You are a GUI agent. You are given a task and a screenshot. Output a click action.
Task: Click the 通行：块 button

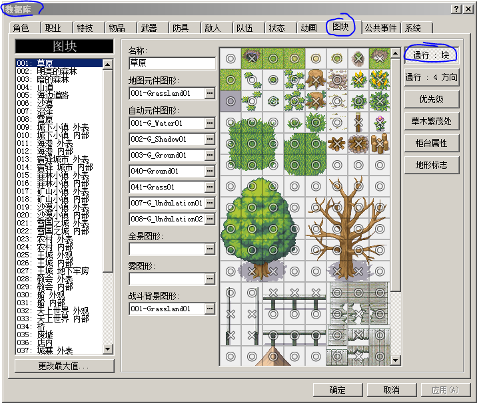point(432,55)
